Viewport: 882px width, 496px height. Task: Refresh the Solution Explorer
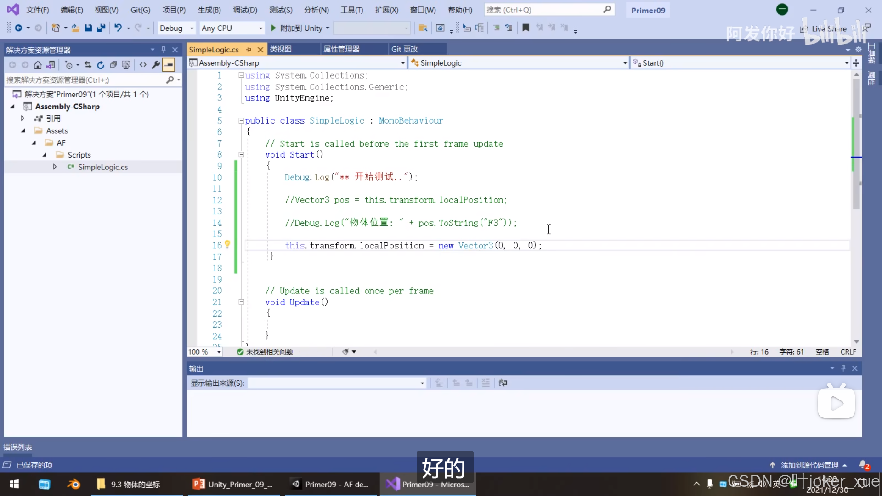(101, 65)
